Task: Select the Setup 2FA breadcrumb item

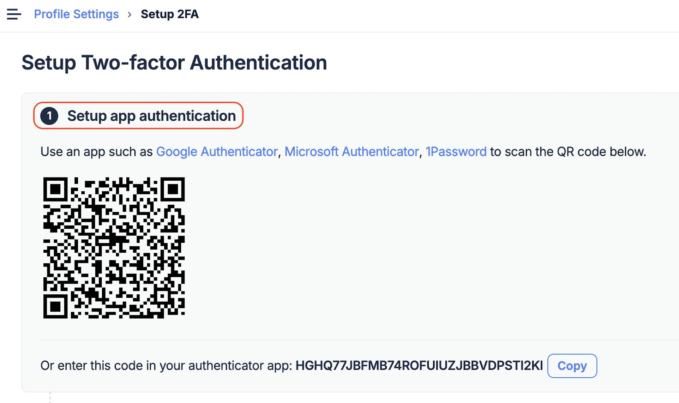Action: [x=169, y=14]
